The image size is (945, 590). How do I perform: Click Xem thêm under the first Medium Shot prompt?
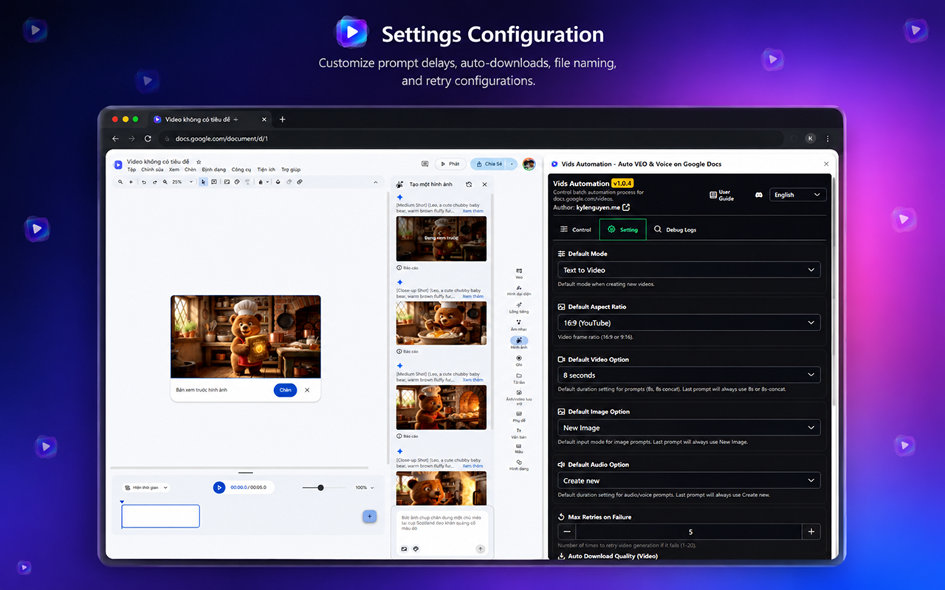coord(472,211)
